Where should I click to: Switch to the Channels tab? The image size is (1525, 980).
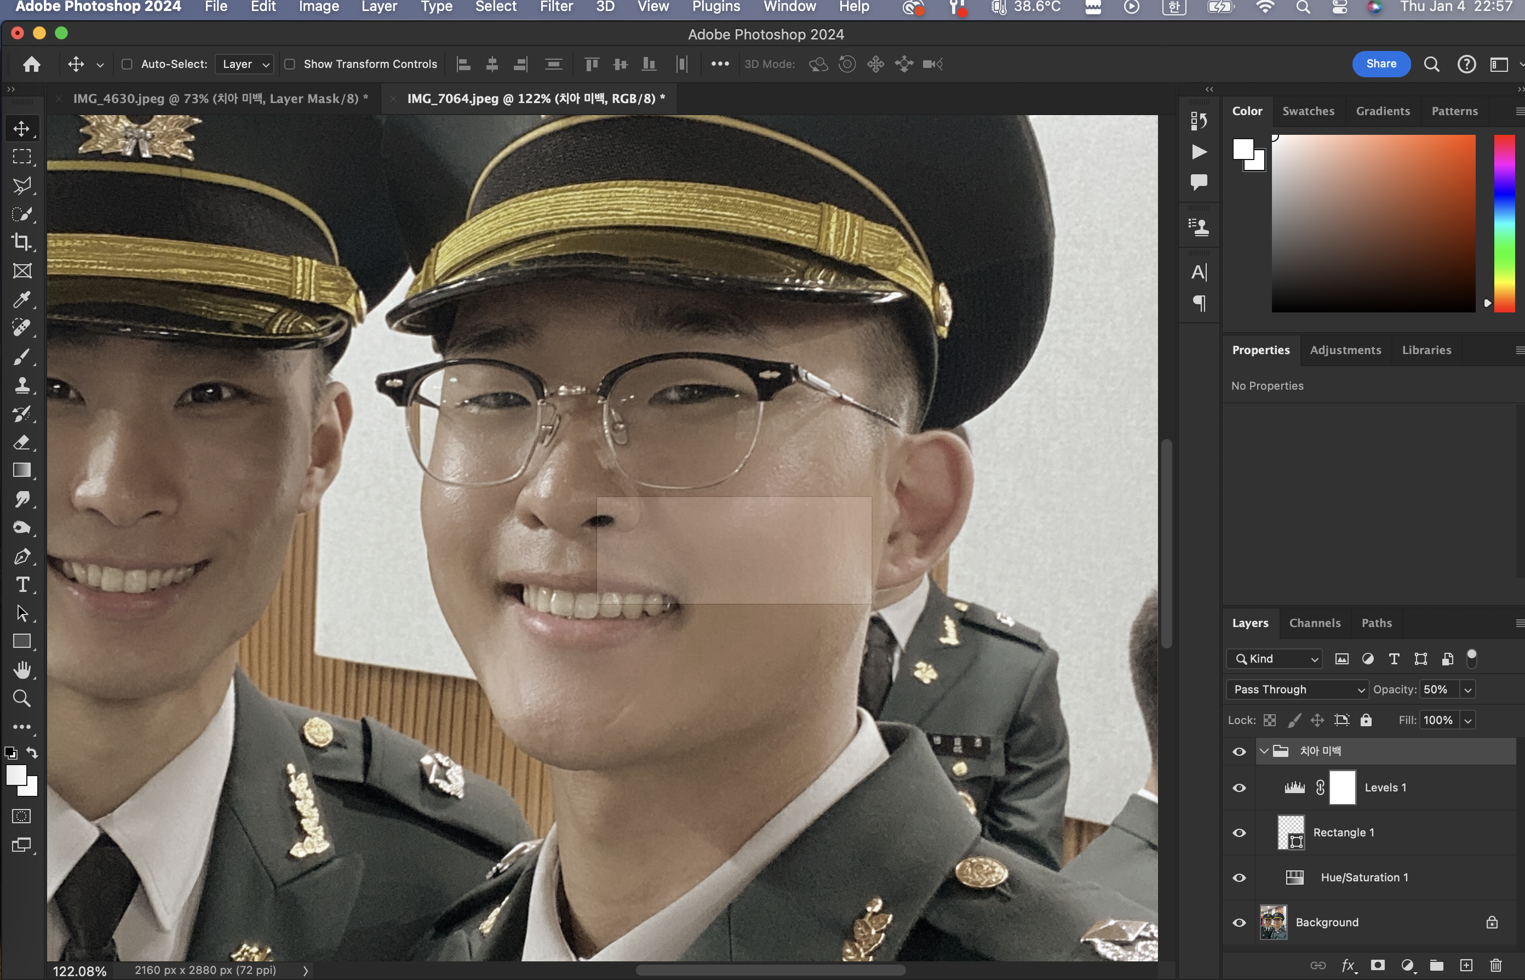(x=1314, y=623)
